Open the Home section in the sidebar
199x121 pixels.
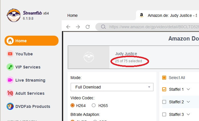click(x=31, y=41)
